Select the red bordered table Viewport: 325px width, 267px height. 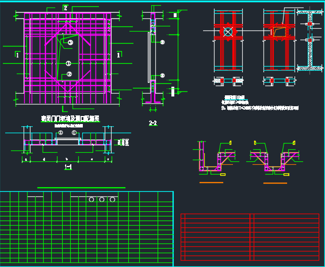coord(250,237)
